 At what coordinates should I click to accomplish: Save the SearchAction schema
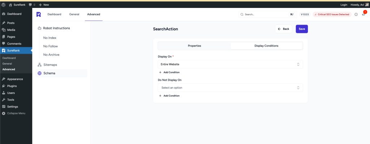click(302, 29)
